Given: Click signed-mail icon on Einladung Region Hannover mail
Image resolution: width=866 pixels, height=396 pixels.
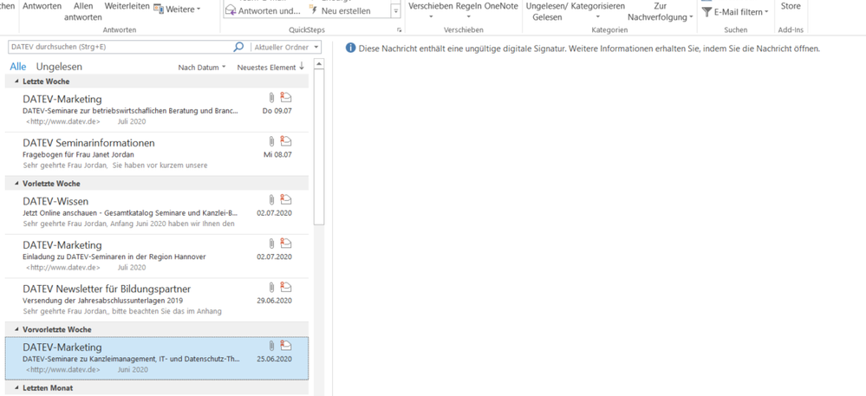Looking at the screenshot, I should (285, 243).
